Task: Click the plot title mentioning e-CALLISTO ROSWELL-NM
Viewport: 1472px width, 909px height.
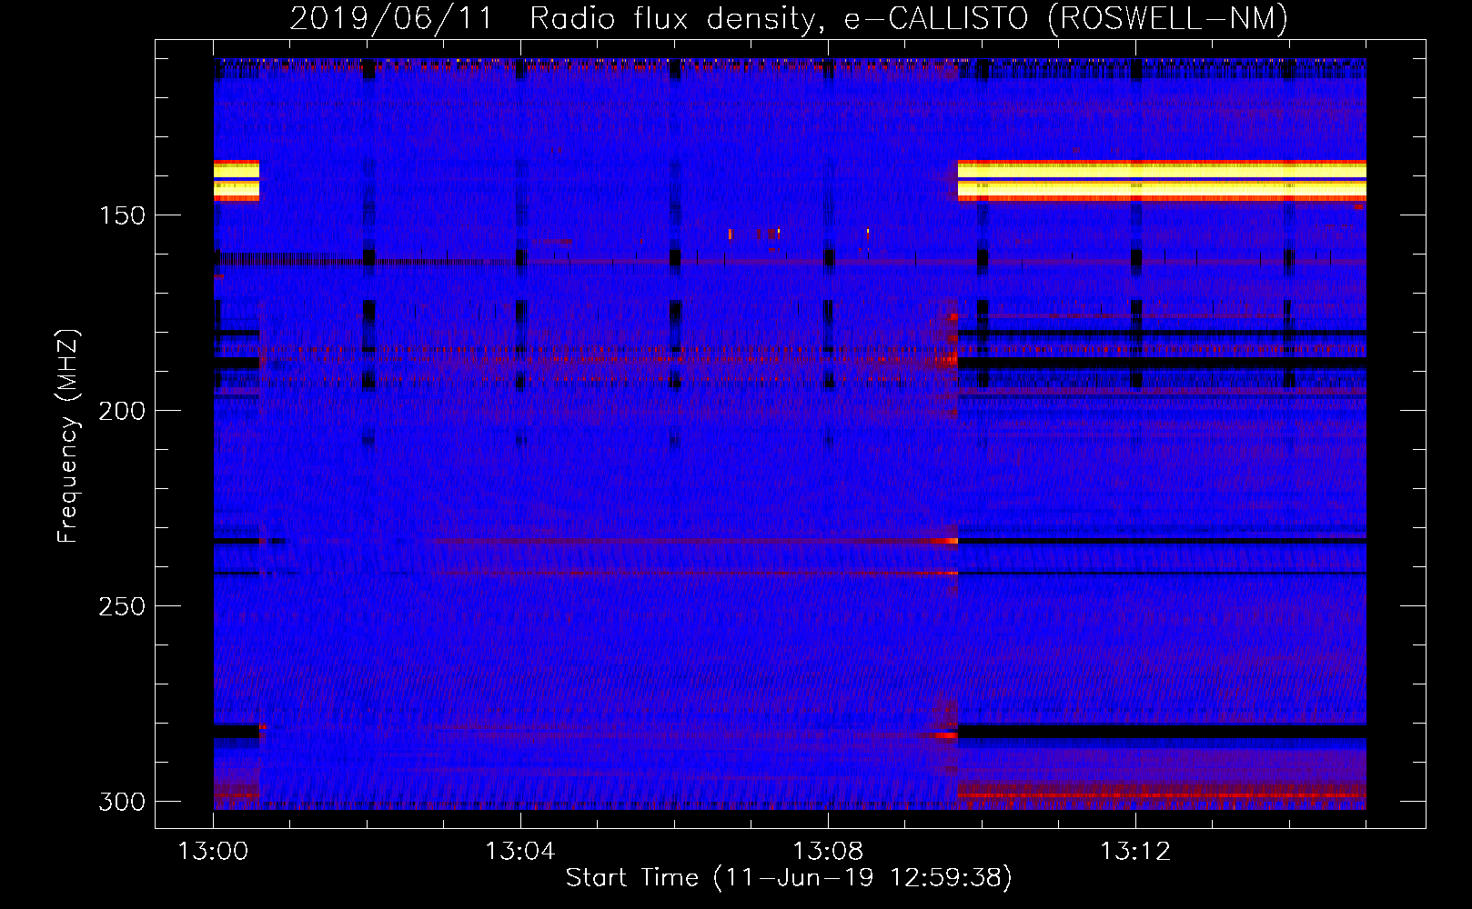Action: 789,18
